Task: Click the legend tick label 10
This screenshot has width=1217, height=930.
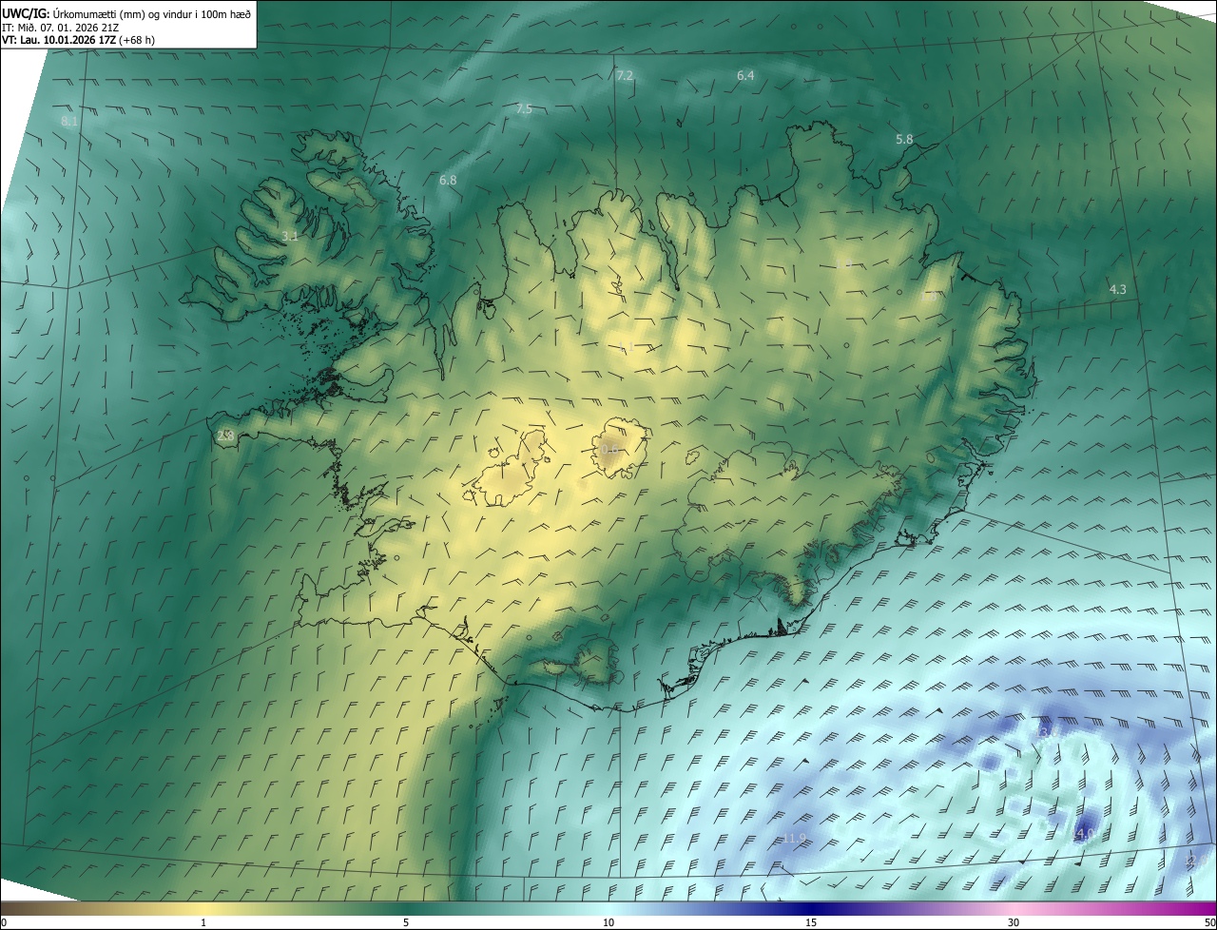Action: coord(608,922)
